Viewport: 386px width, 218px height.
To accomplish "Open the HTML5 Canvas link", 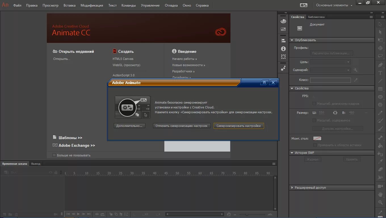I will point(123,59).
